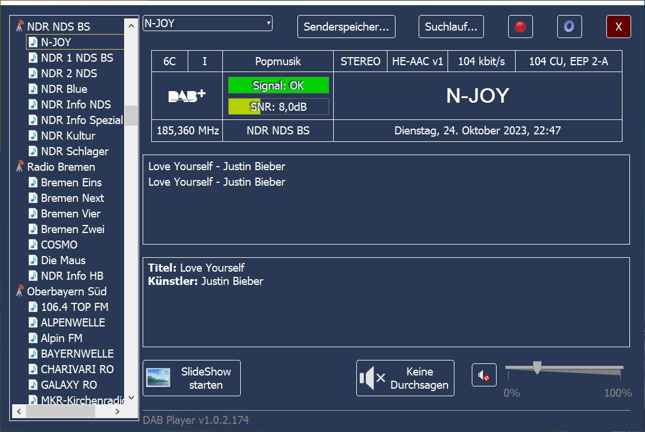Select the N-JOY station
Screen dimensions: 645x432
click(56, 42)
